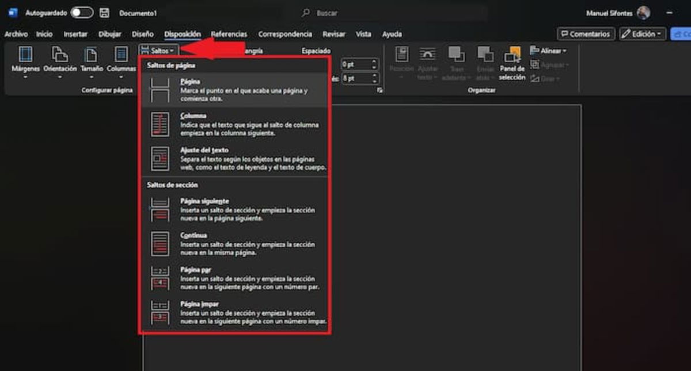Switch to the Insertar tab
Image resolution: width=691 pixels, height=371 pixels.
point(75,34)
